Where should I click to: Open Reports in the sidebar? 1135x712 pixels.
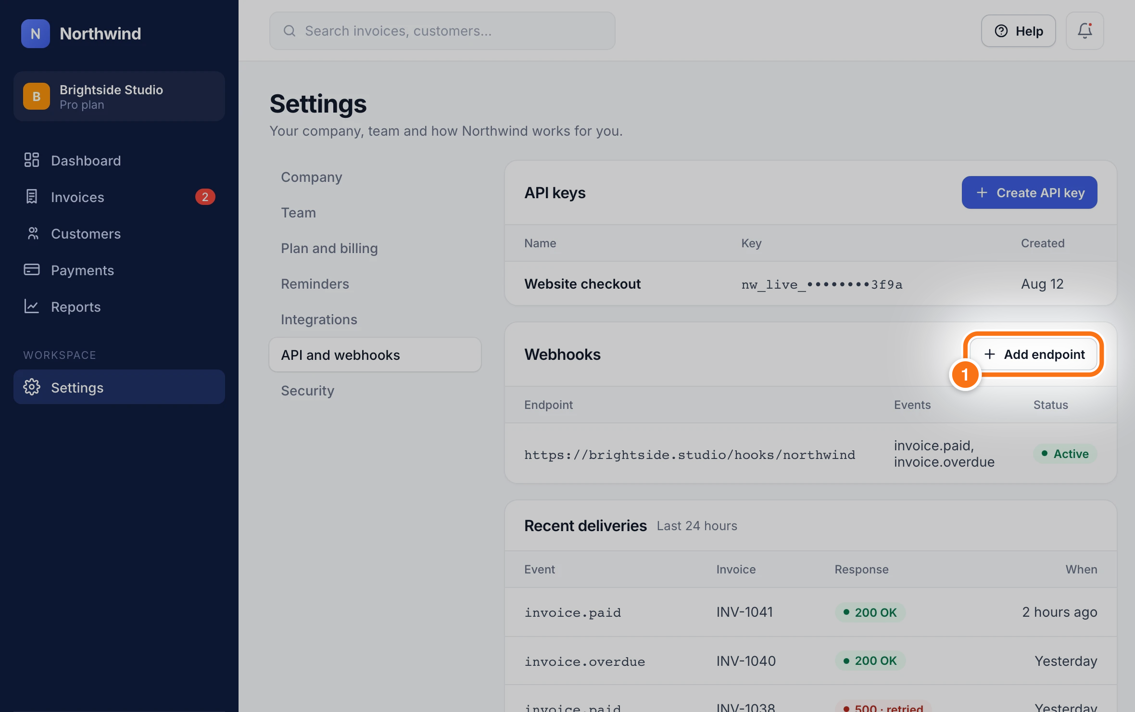[x=119, y=306]
